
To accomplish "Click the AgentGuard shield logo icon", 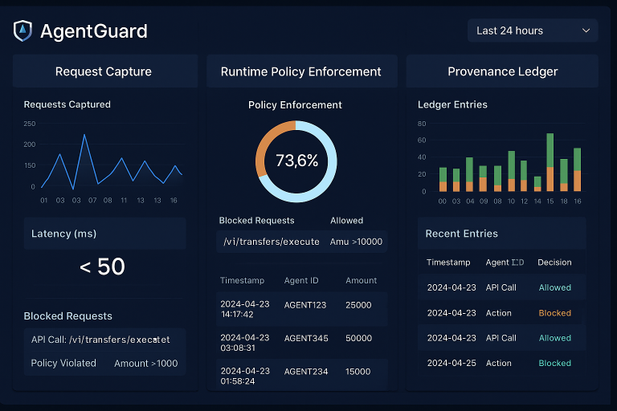I will pos(22,31).
